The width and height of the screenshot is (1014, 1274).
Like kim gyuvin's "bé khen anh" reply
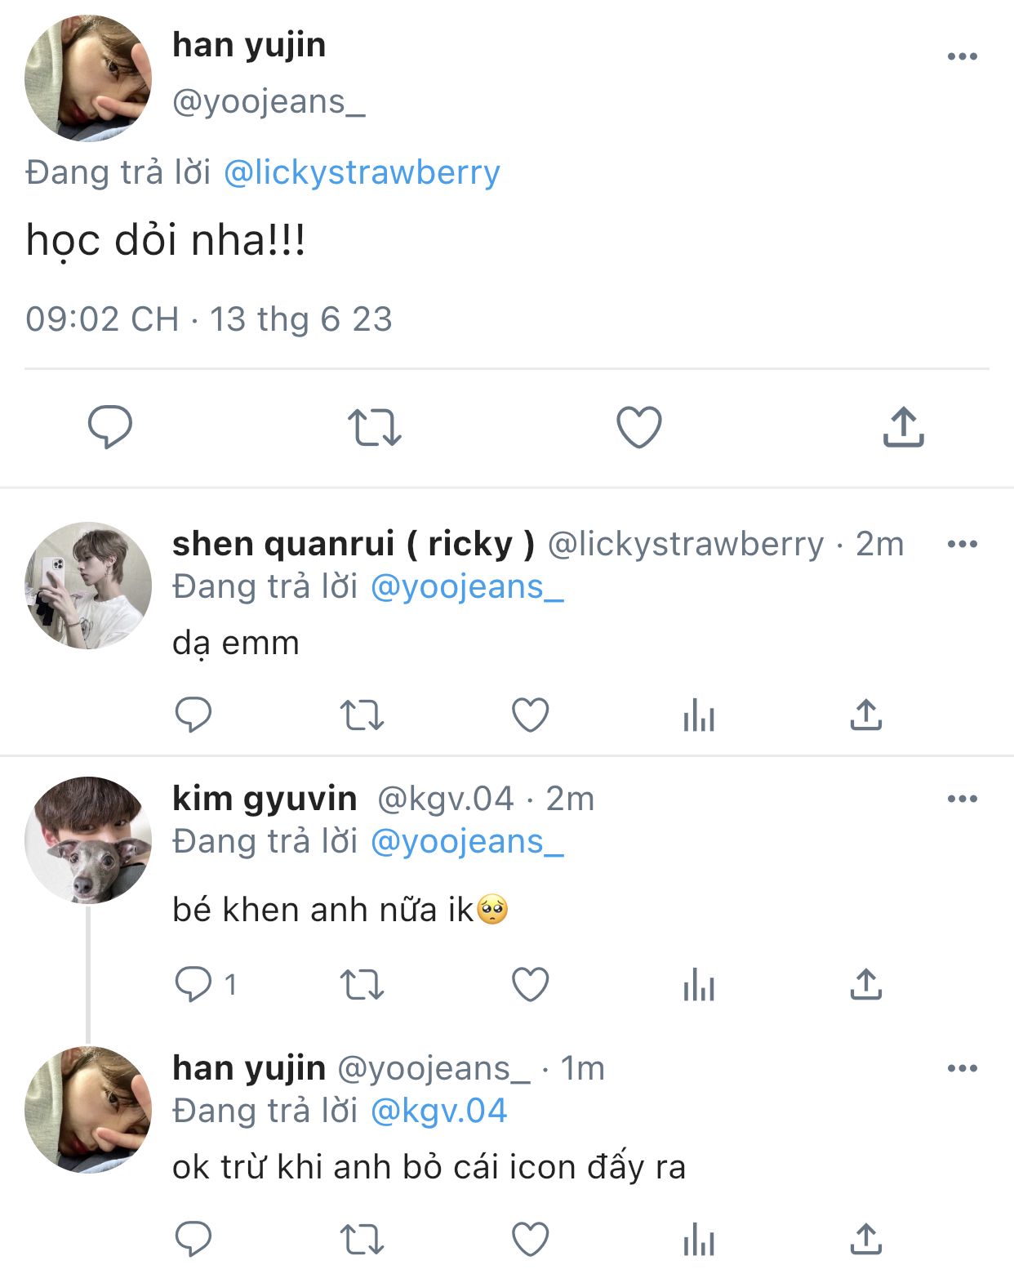point(530,984)
